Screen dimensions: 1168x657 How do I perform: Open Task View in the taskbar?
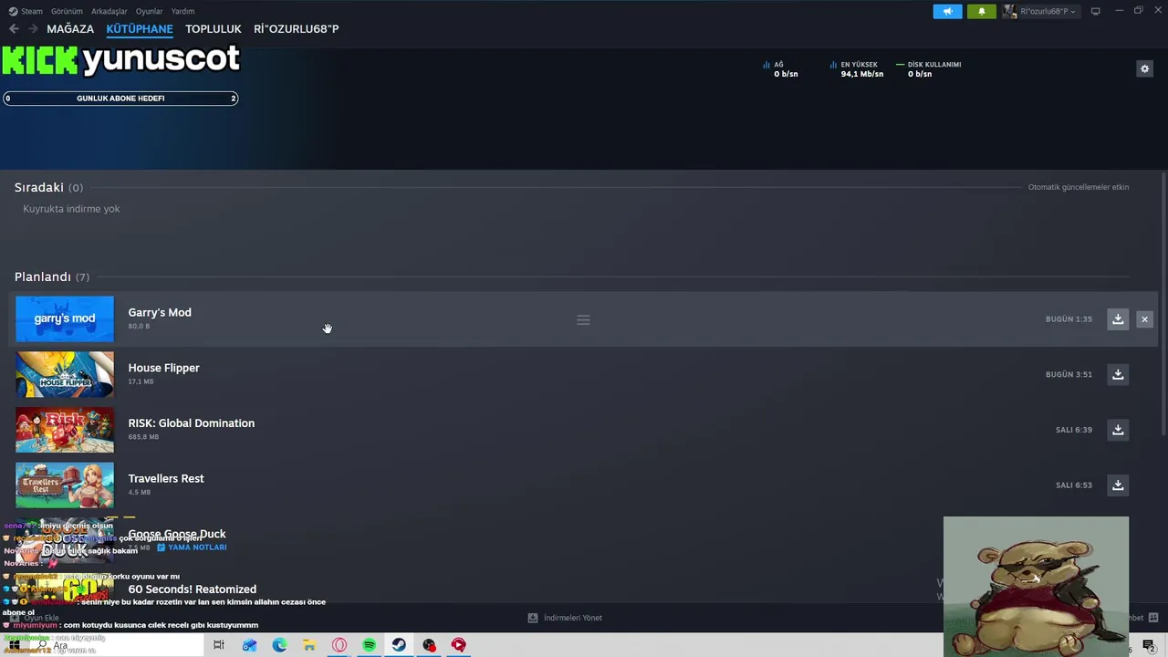point(218,645)
